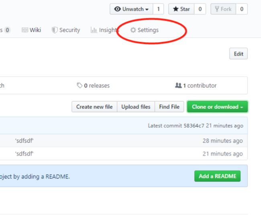Click the Security shield icon
Viewport: 261px width, 219px height.
tap(55, 30)
